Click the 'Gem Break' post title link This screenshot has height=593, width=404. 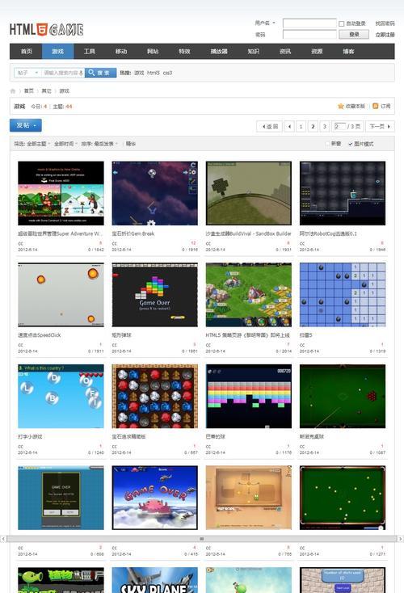coord(133,233)
